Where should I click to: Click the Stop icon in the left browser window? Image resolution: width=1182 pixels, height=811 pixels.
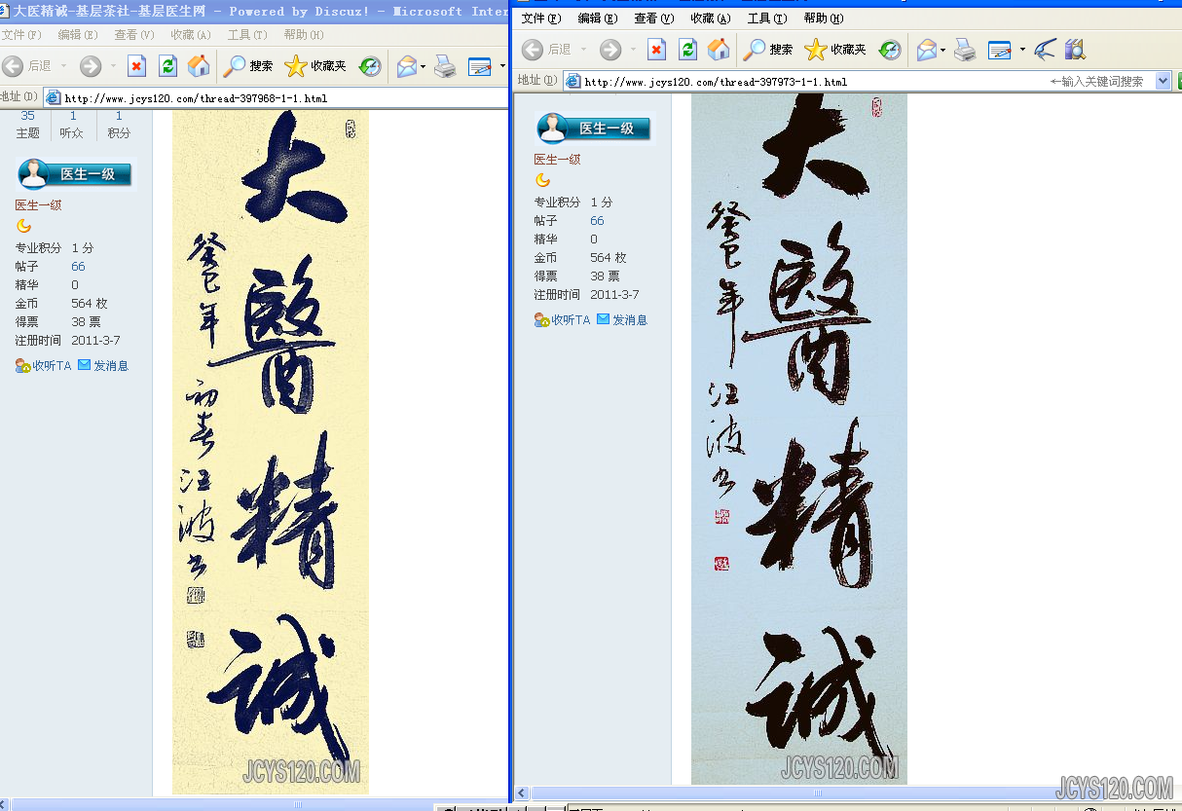137,66
